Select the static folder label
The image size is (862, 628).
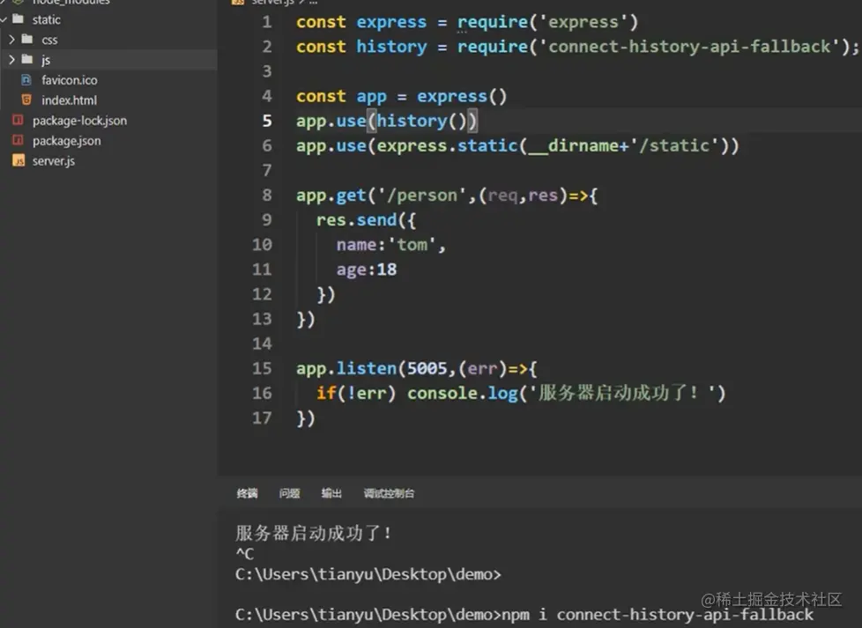(x=46, y=19)
